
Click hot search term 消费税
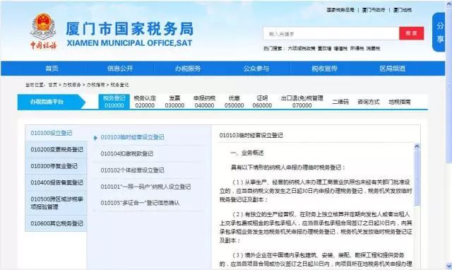[373, 49]
